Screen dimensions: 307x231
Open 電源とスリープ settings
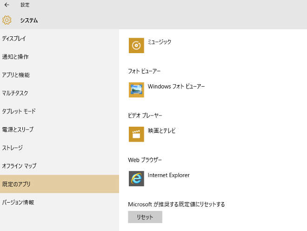(18, 129)
